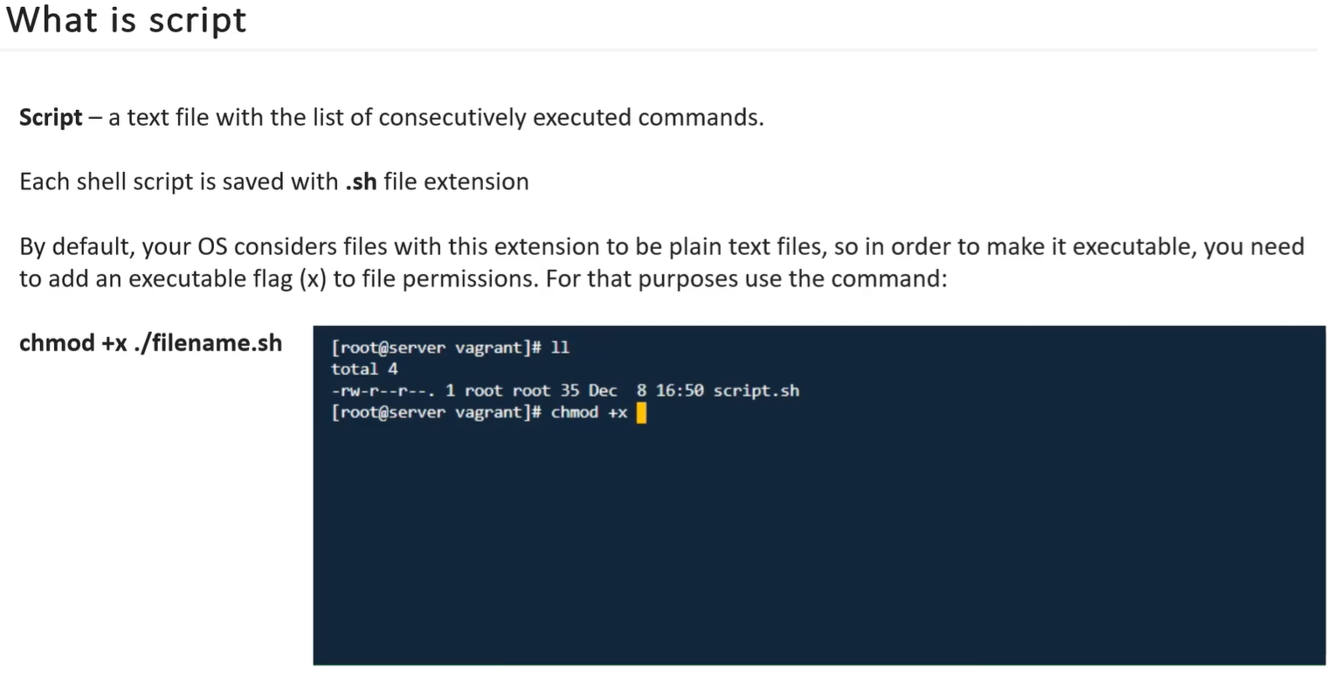Click 'total 4' line in terminal
This screenshot has width=1332, height=676.
364,369
